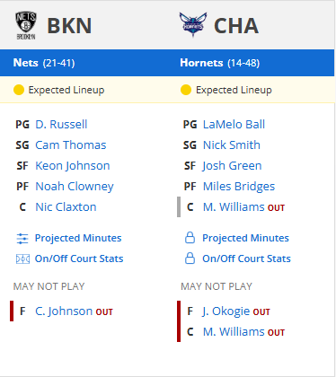Open Nets Projected Minutes link

[x=78, y=238]
